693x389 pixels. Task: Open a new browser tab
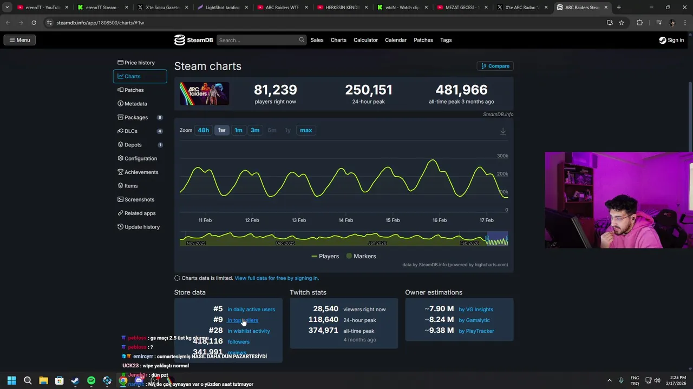click(619, 8)
